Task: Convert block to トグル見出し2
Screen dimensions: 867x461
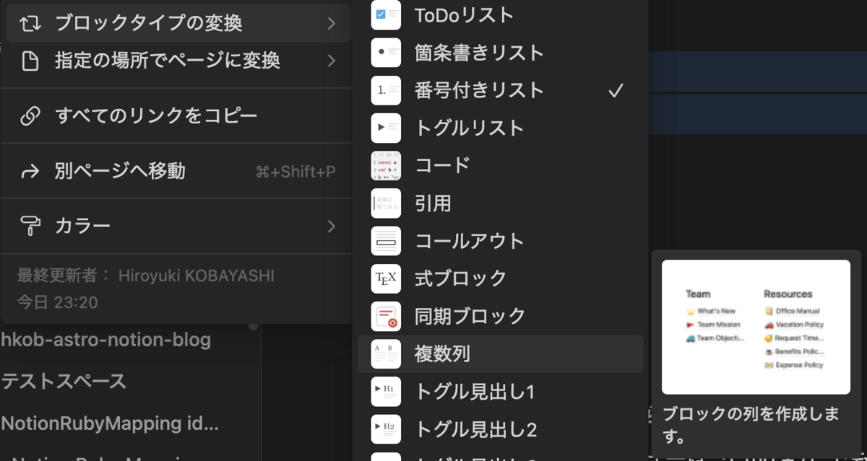Action: (x=500, y=429)
